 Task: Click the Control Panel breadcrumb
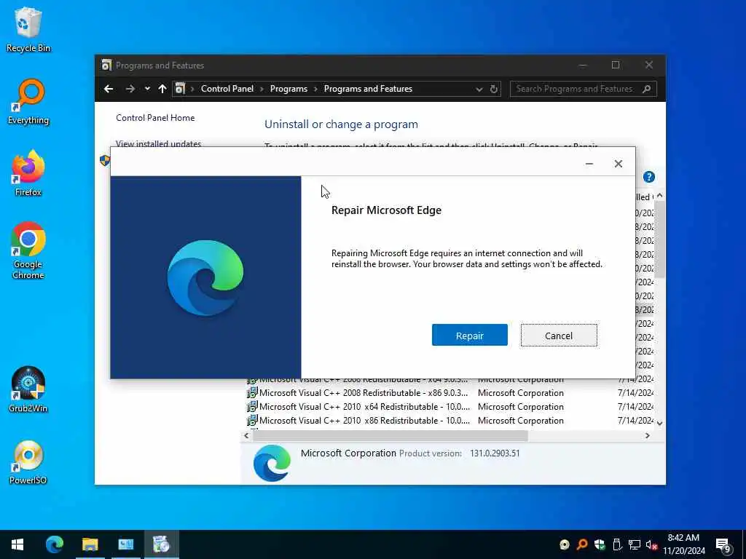pos(227,89)
